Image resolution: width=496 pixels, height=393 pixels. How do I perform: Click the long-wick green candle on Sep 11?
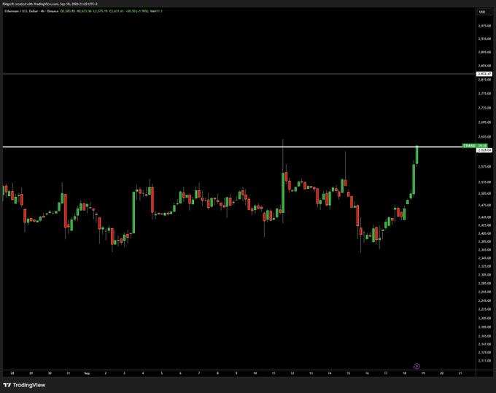283,192
